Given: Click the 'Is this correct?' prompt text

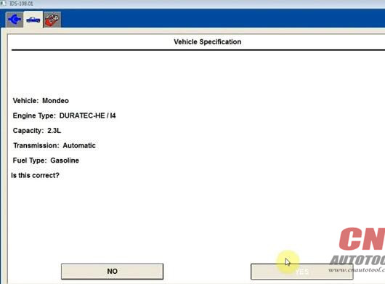Looking at the screenshot, I should click(35, 176).
